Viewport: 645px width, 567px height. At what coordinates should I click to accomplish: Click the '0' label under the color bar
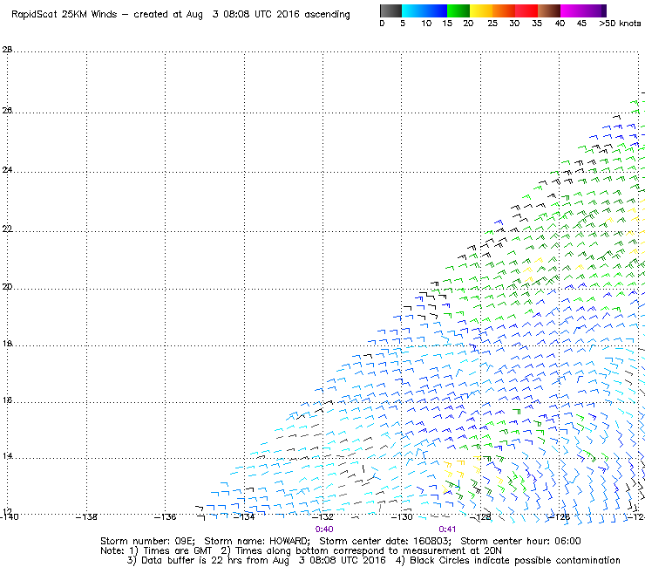[382, 23]
